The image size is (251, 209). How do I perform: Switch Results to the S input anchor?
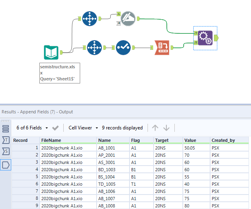click(6, 151)
